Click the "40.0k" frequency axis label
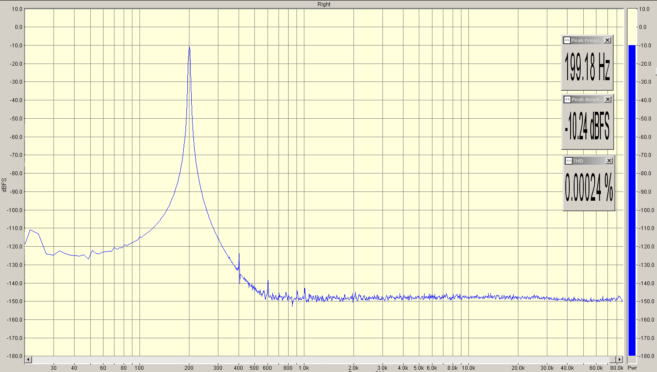 point(568,368)
